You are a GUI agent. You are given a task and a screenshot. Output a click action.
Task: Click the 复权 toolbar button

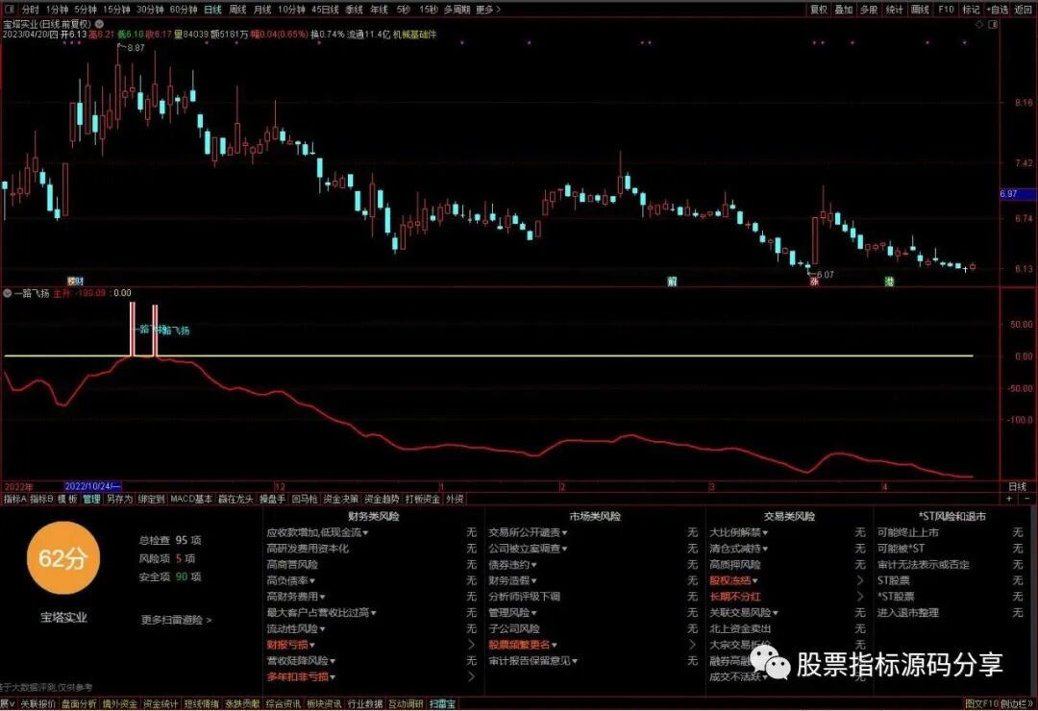click(x=819, y=10)
